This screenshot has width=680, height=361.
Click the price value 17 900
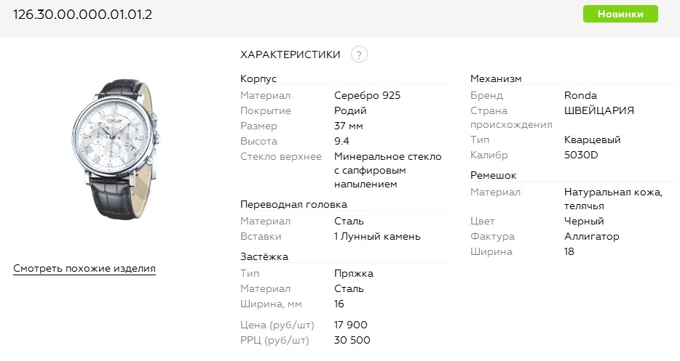click(x=351, y=325)
